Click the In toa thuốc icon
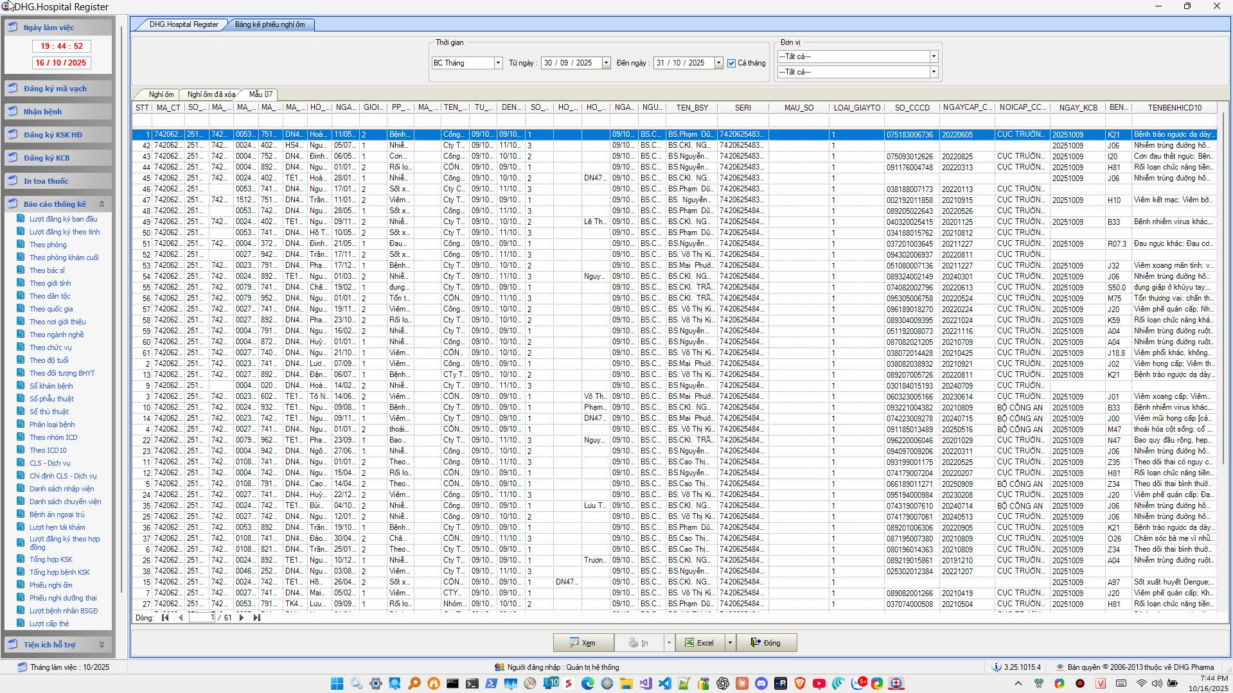Screen dimensions: 1233x693 click(12, 180)
